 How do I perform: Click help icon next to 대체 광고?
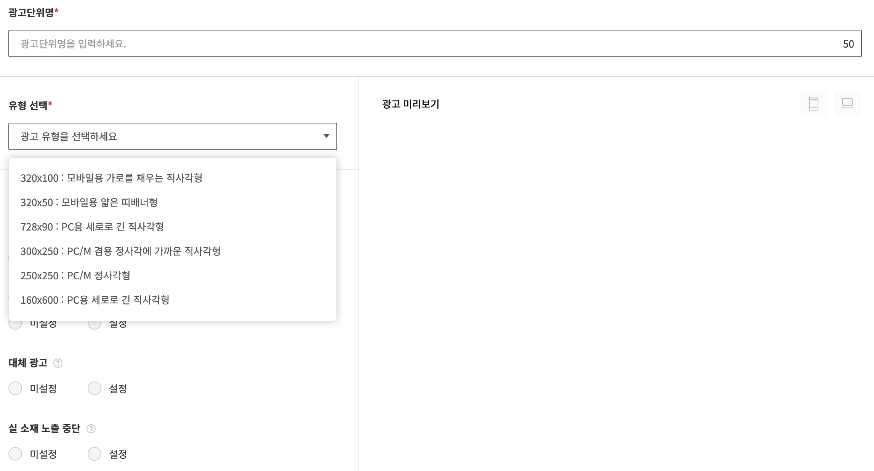(x=58, y=363)
